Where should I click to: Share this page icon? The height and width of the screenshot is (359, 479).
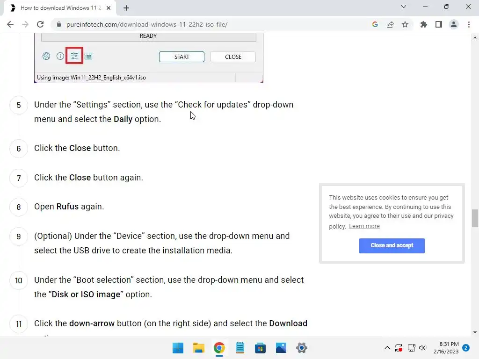click(x=390, y=24)
